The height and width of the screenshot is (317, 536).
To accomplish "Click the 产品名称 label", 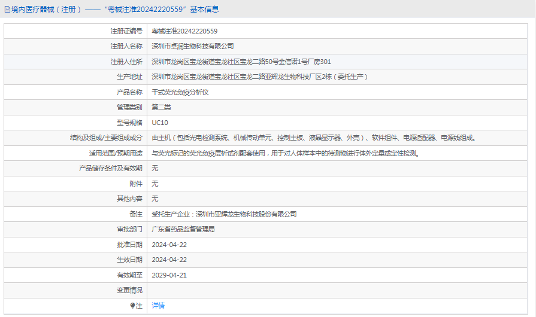I will coord(129,92).
